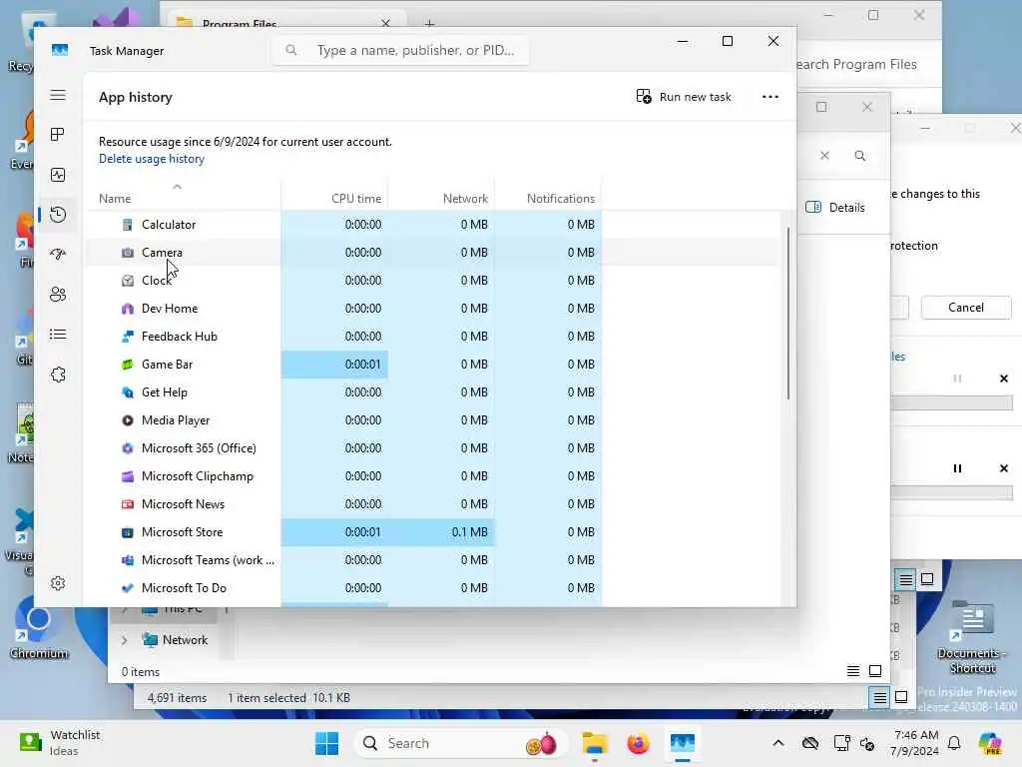Show hidden system tray icons chevron
Image resolution: width=1022 pixels, height=767 pixels.
(x=778, y=743)
